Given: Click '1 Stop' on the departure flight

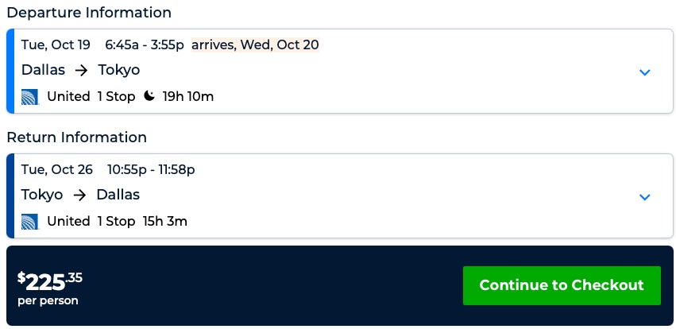Looking at the screenshot, I should tap(116, 97).
